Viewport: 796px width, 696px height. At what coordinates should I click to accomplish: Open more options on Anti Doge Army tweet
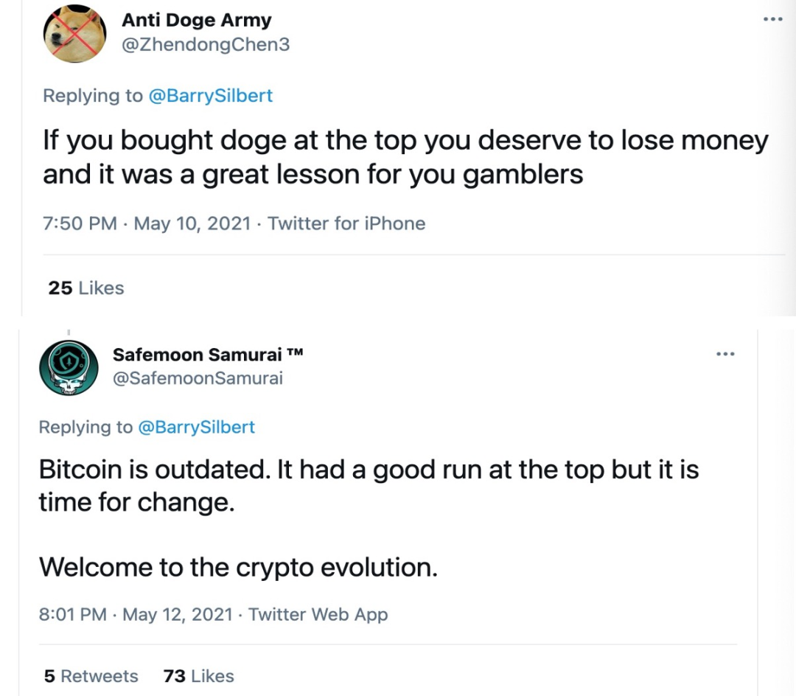[x=772, y=19]
